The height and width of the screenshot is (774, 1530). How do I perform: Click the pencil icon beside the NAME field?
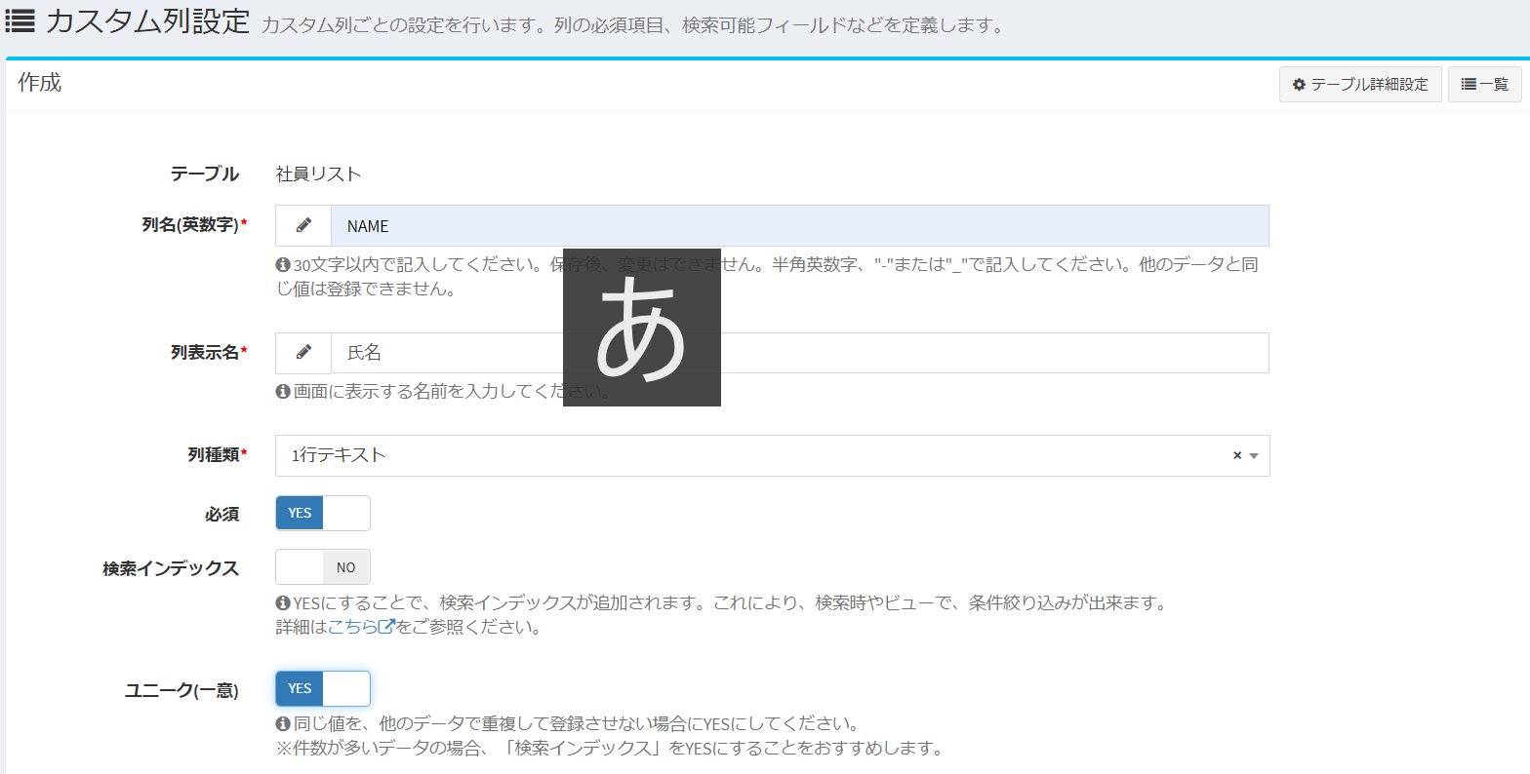click(303, 225)
